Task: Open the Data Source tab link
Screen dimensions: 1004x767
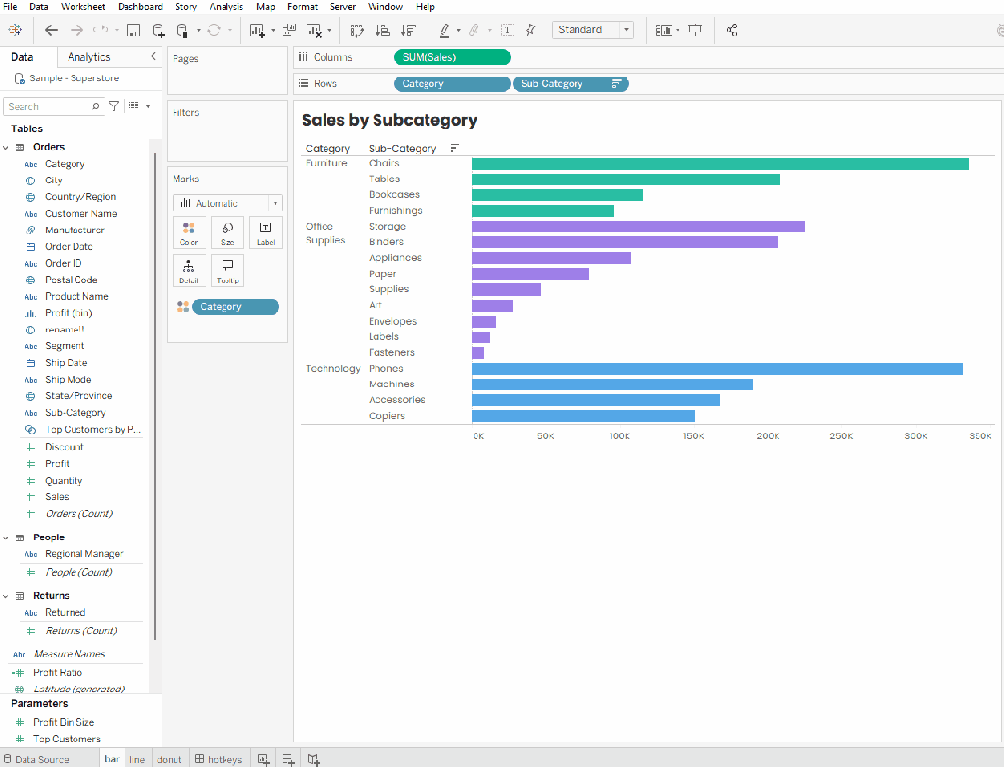Action: [36, 759]
